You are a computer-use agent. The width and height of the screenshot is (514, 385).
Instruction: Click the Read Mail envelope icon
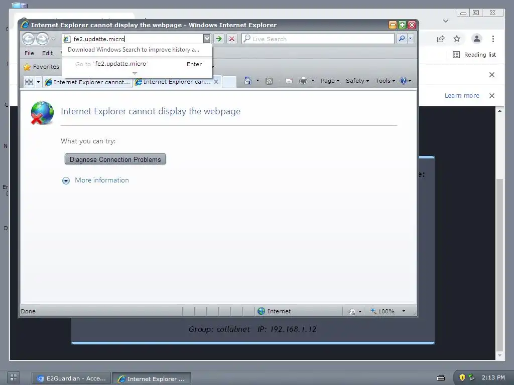point(289,81)
